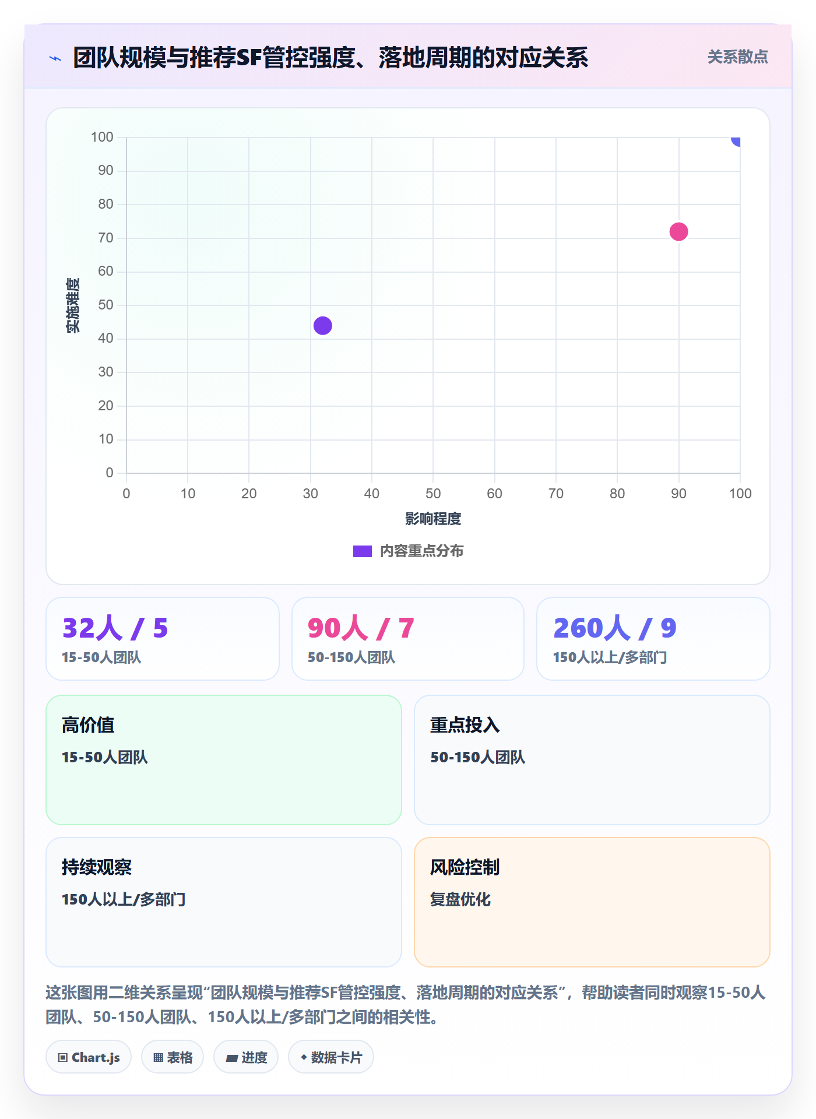Click the 50-150人团队 label under 90人 / 7
816x1119 pixels.
351,657
